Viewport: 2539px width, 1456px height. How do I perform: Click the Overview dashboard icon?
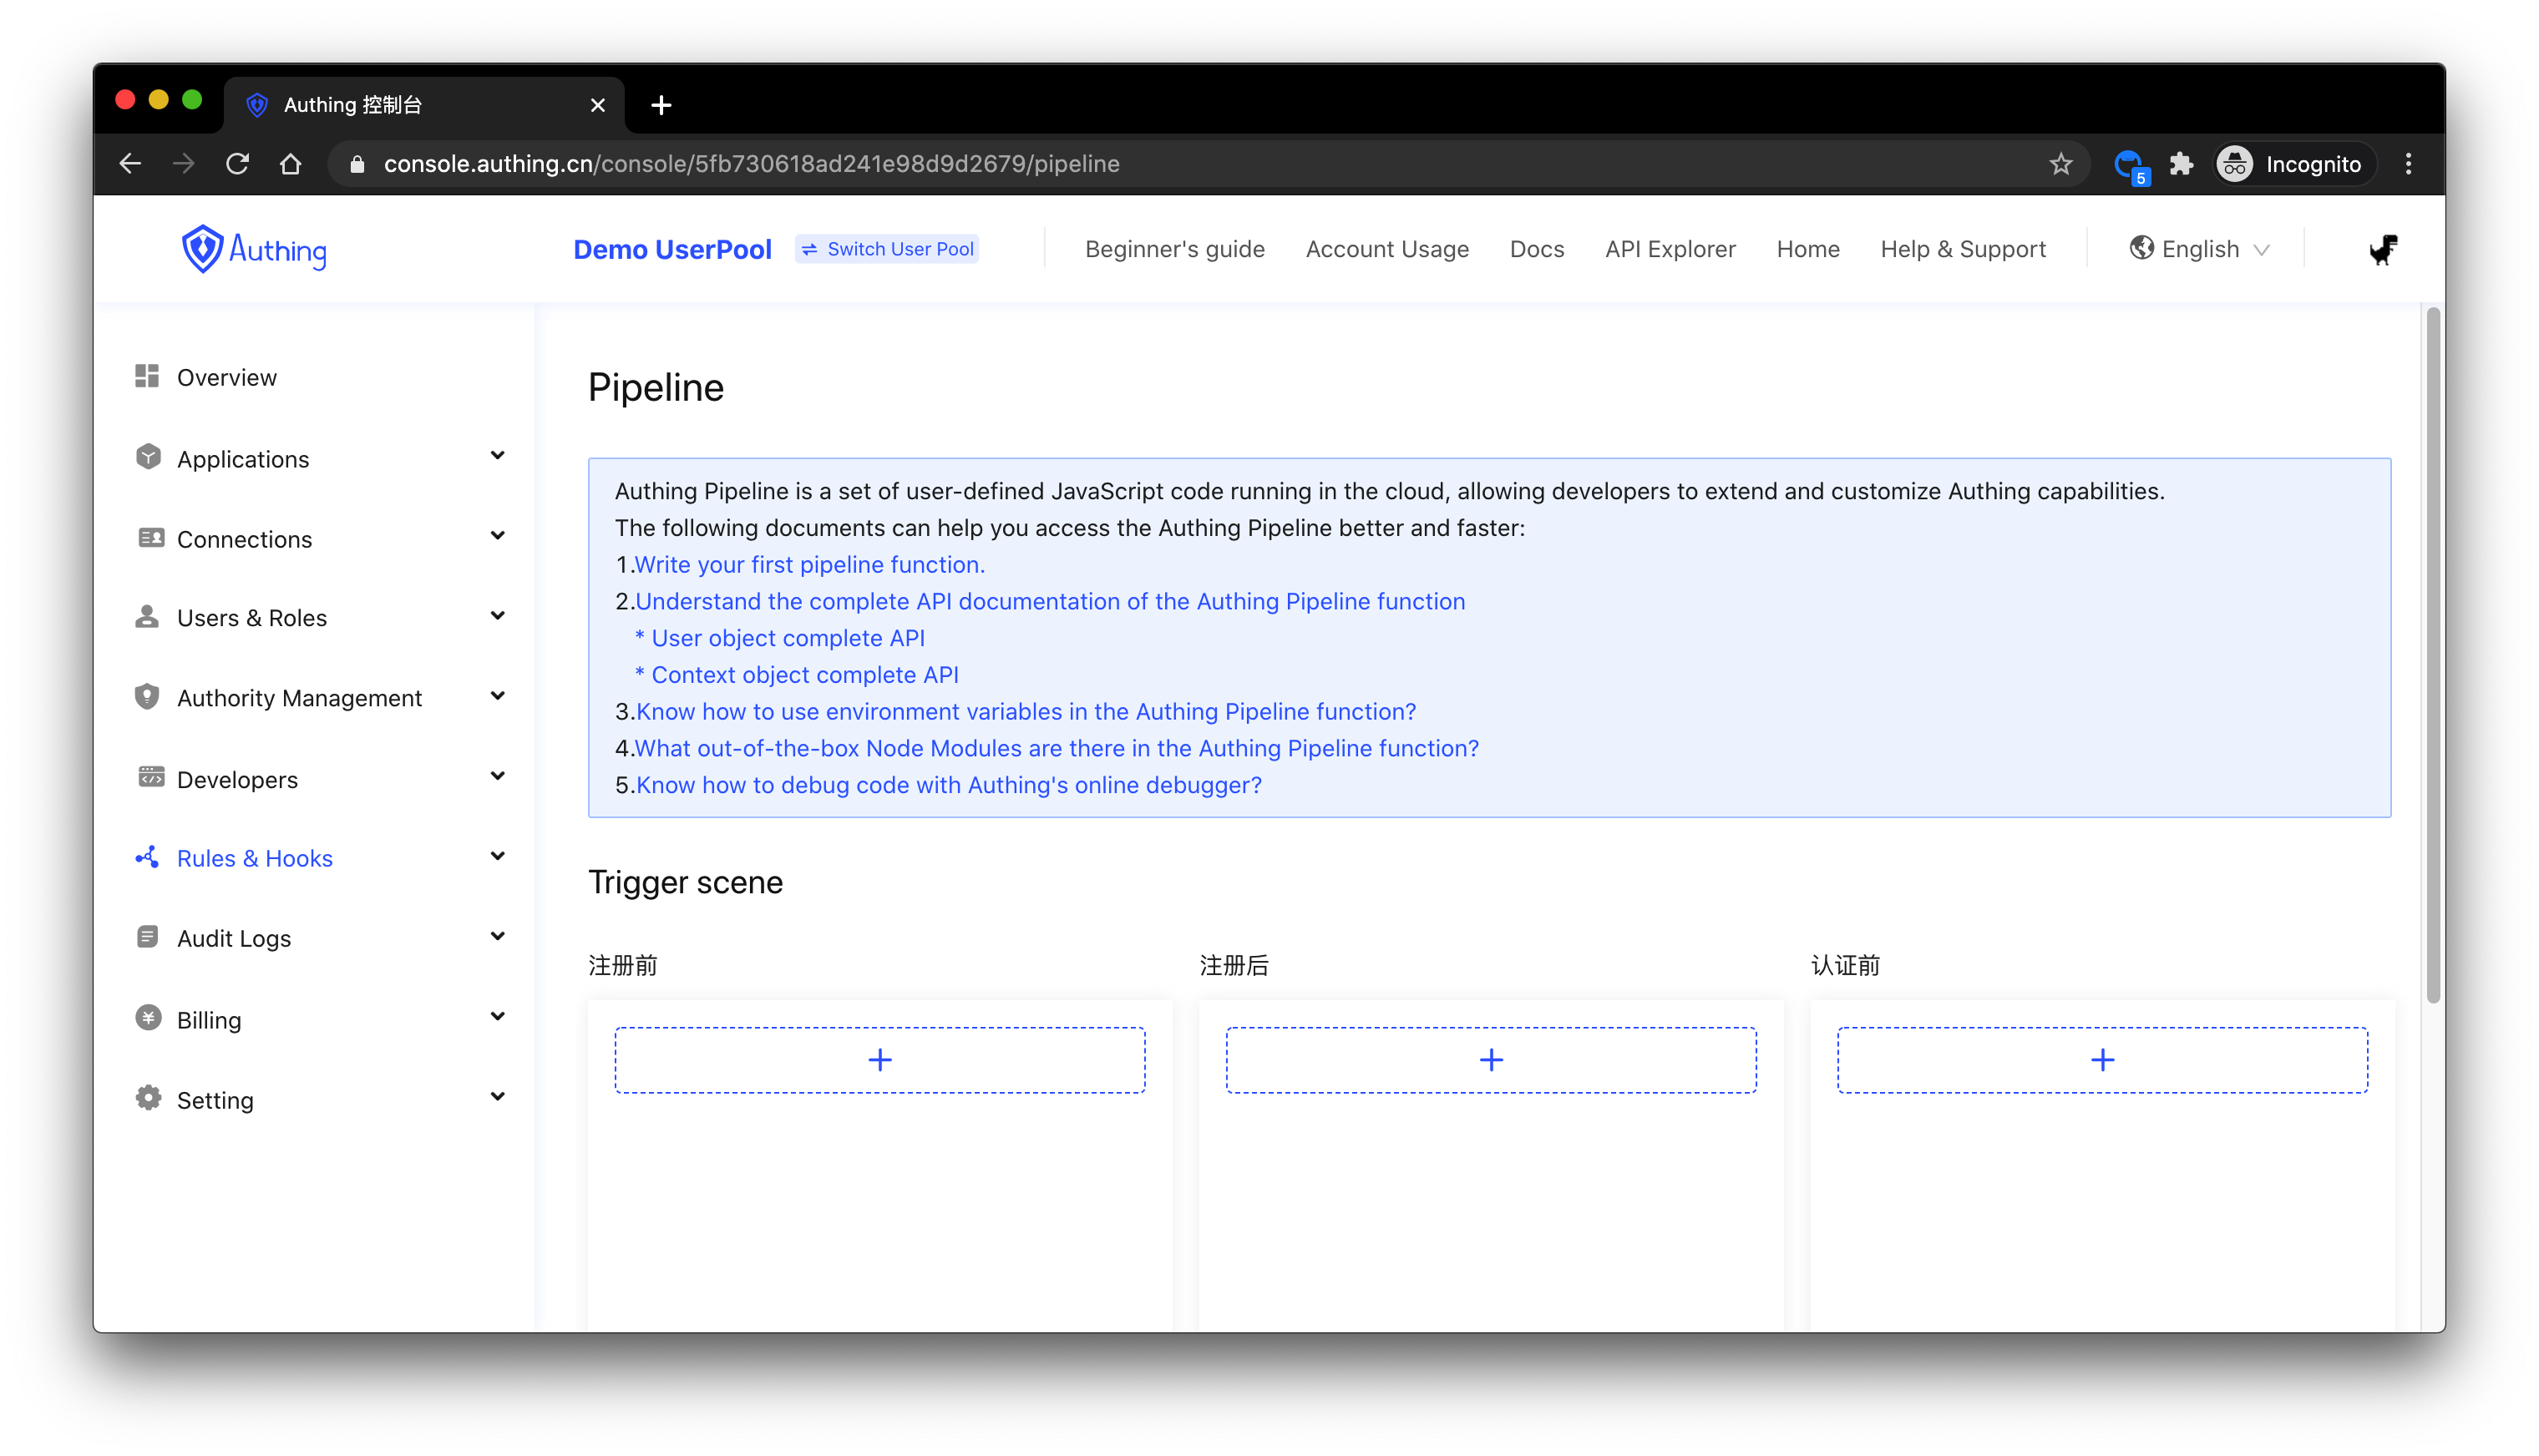(x=147, y=376)
